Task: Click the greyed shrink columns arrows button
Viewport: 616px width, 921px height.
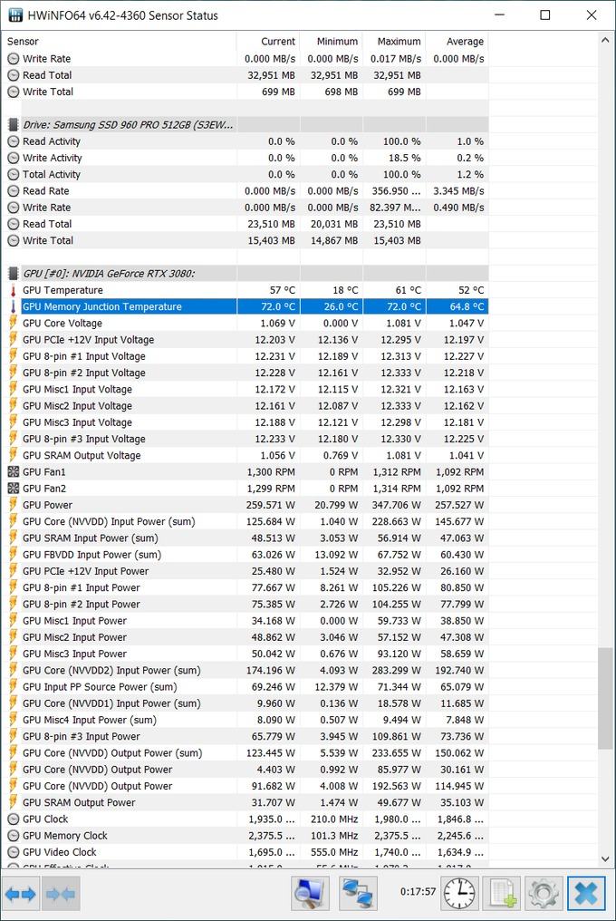Action: point(61,894)
